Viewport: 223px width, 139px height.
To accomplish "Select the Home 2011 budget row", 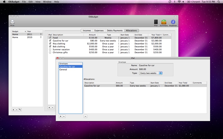I will 27,34.
